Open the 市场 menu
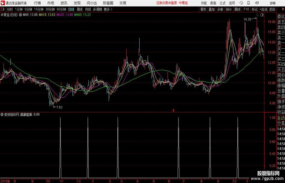Screen dimensions: 285x183 tap(51, 3)
